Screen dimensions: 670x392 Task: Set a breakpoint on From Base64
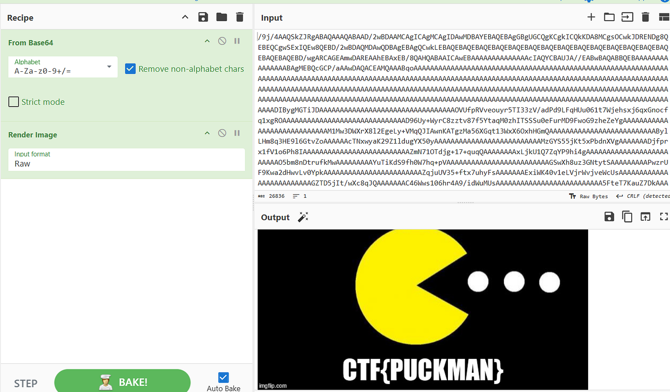pyautogui.click(x=237, y=42)
